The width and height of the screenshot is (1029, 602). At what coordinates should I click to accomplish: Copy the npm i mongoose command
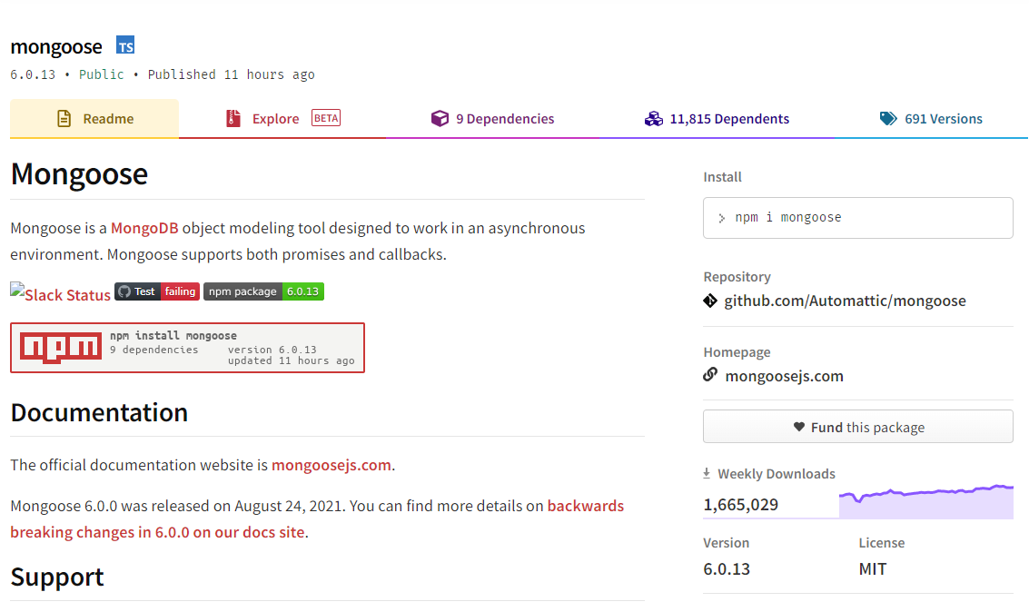tap(857, 218)
